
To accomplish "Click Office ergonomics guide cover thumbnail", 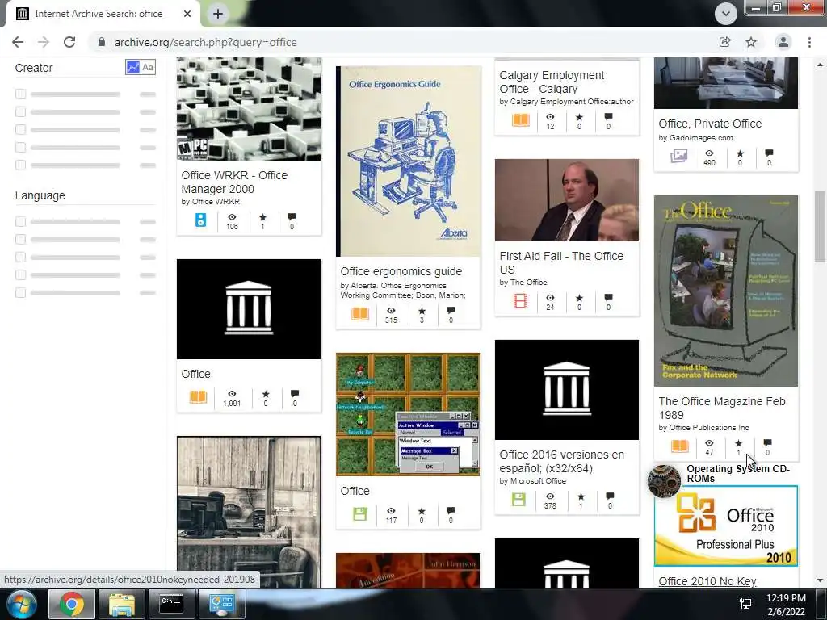I will (x=408, y=161).
